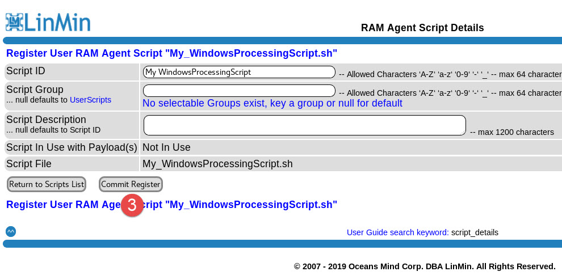Click the Not In Use status text
The height and width of the screenshot is (280, 562).
(x=166, y=147)
